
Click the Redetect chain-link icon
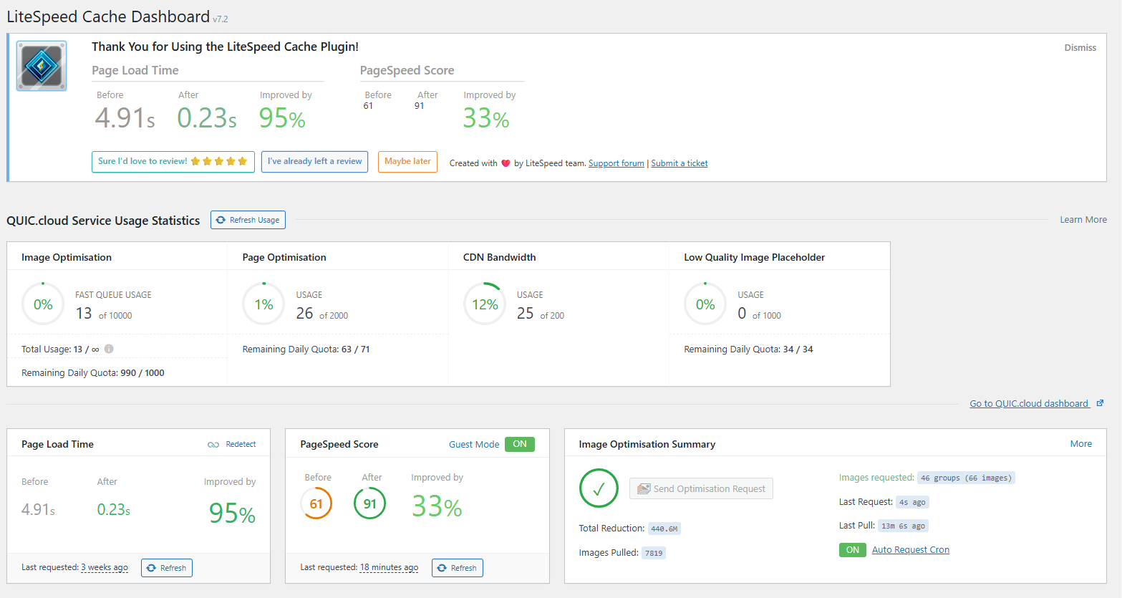(213, 444)
